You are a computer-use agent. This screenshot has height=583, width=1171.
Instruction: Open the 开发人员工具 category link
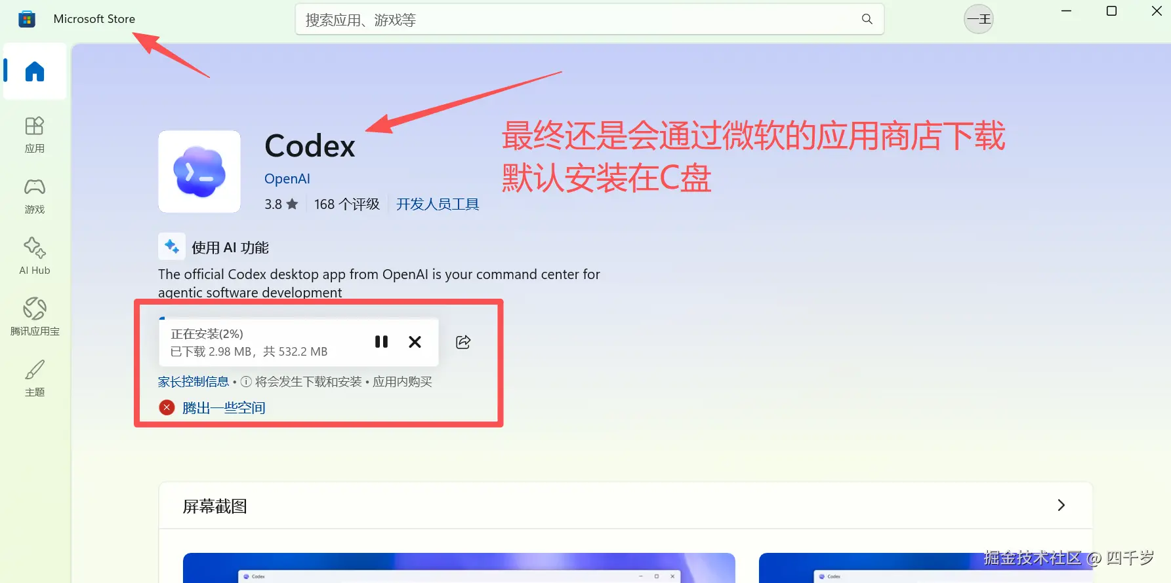(438, 204)
